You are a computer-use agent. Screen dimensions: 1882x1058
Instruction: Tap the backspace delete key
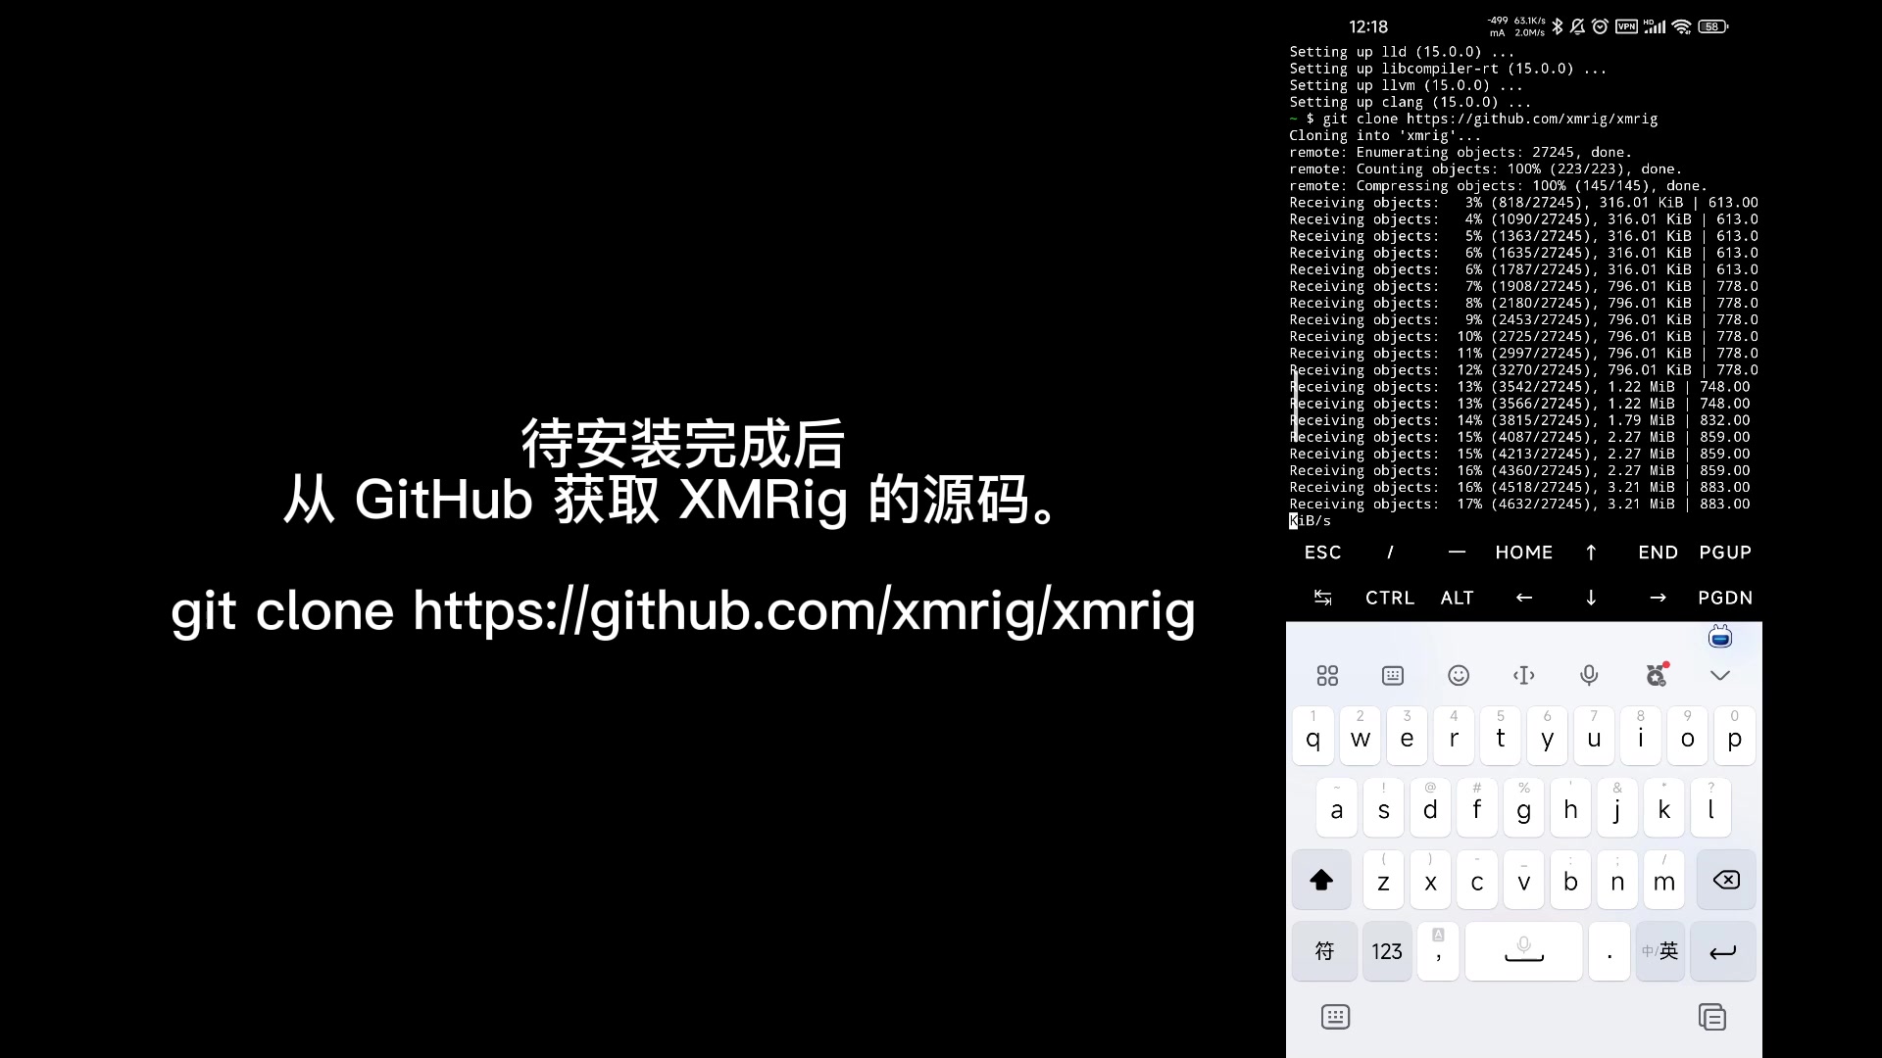1728,880
